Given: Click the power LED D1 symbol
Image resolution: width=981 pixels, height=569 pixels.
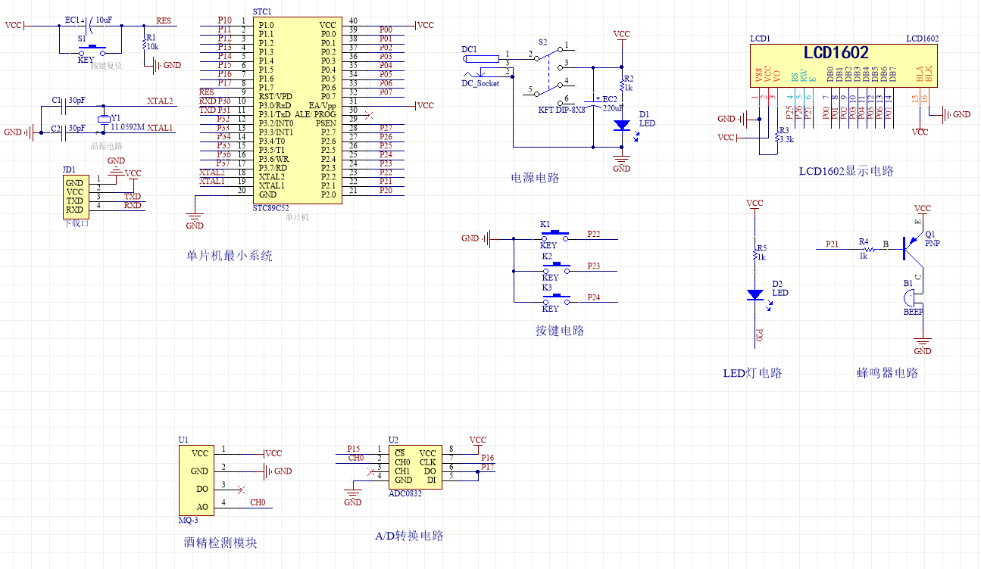Looking at the screenshot, I should [621, 125].
